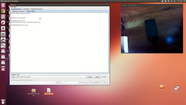Open the Trash in the dock

(3, 102)
